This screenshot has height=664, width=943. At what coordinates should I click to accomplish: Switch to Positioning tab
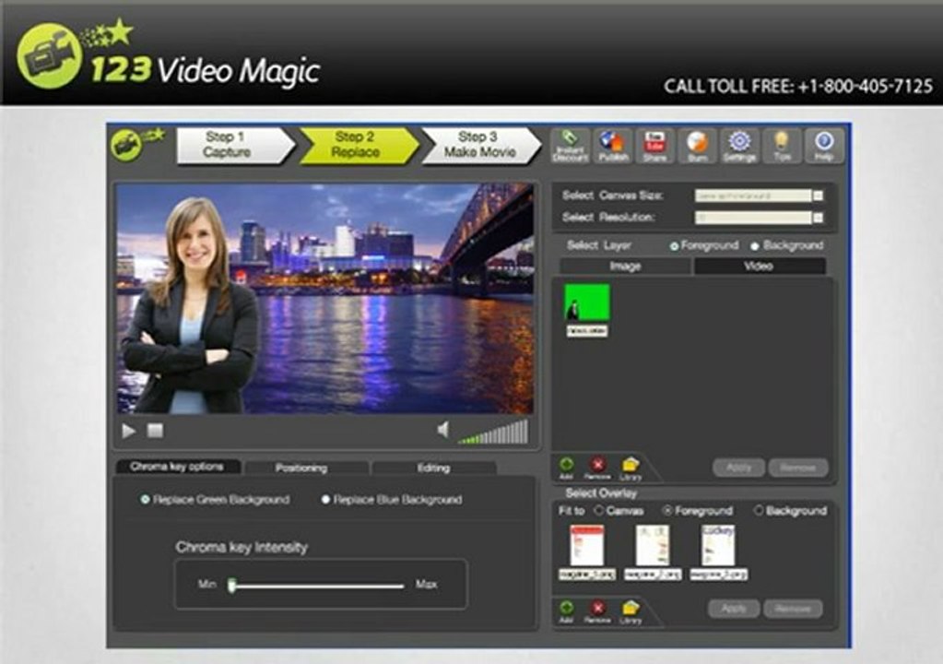[305, 468]
